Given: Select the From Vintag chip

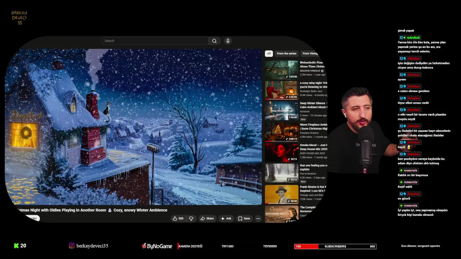Looking at the screenshot, I should tap(310, 54).
